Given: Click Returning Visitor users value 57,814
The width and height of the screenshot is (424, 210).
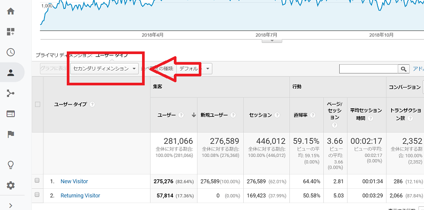Looking at the screenshot, I should pos(165,195).
